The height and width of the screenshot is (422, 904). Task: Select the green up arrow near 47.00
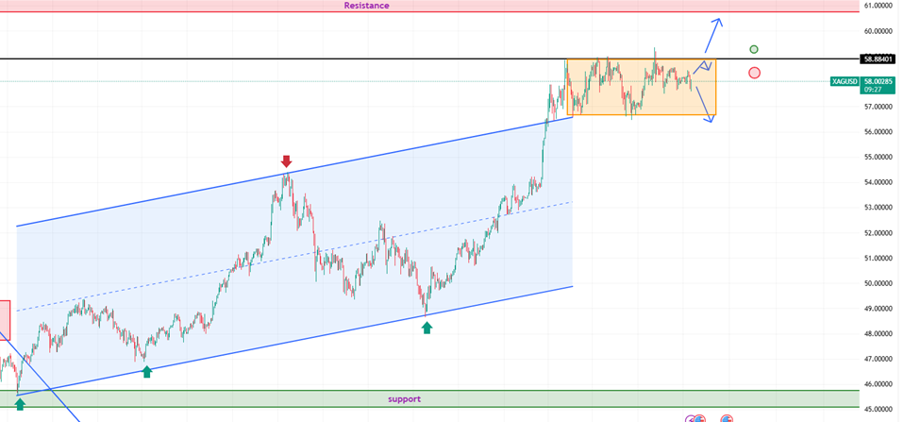click(146, 372)
